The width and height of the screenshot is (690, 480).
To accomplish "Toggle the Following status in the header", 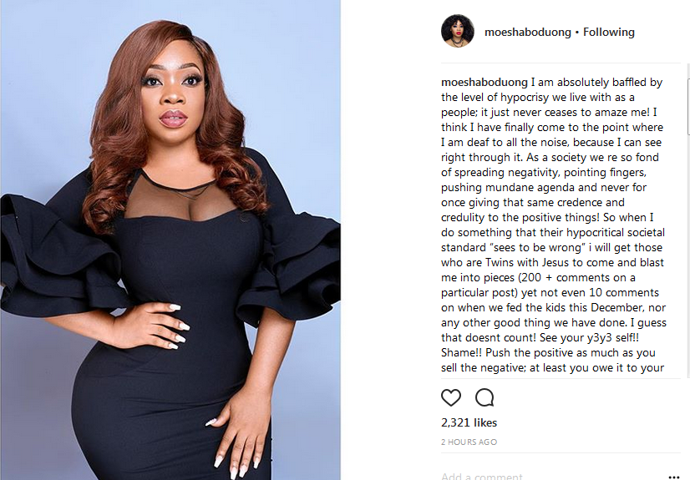I will pyautogui.click(x=609, y=32).
